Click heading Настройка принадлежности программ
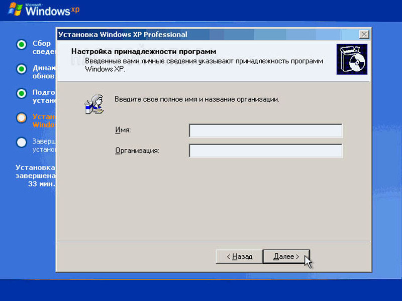Screen dimensions: 402x301 tap(144, 52)
